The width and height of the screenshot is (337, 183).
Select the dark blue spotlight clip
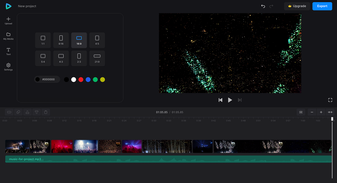[203, 146]
